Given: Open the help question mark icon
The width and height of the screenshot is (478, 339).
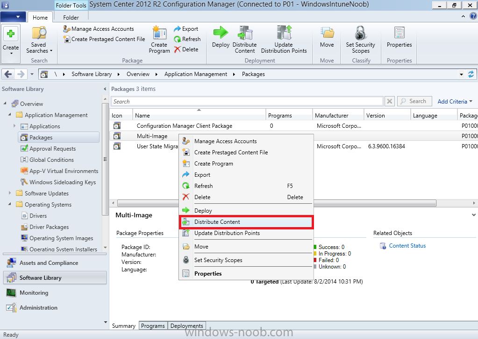Looking at the screenshot, I should pyautogui.click(x=473, y=16).
